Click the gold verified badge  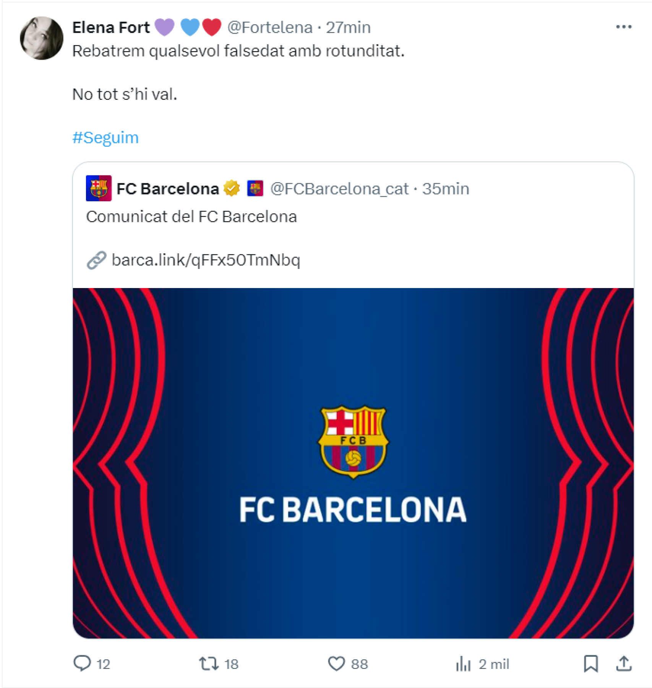pos(232,188)
